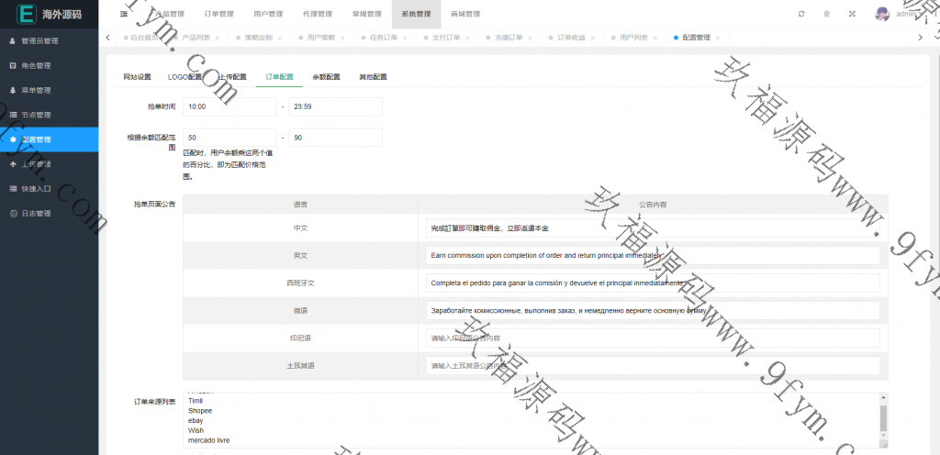Click the trash clear-cache icon

[x=826, y=14]
